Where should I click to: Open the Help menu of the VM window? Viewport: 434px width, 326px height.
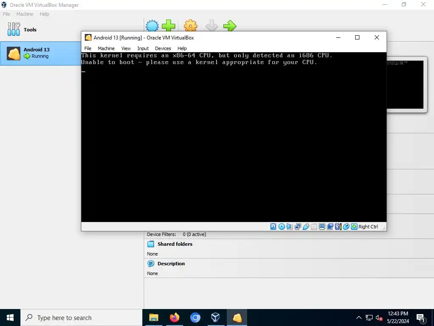point(182,48)
